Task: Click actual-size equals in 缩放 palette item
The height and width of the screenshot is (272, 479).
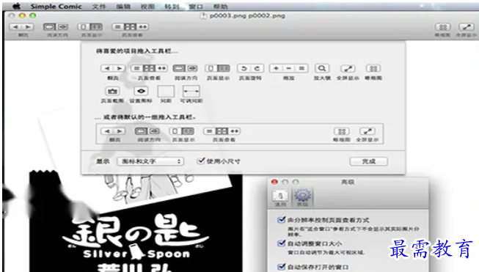Action: (301, 68)
